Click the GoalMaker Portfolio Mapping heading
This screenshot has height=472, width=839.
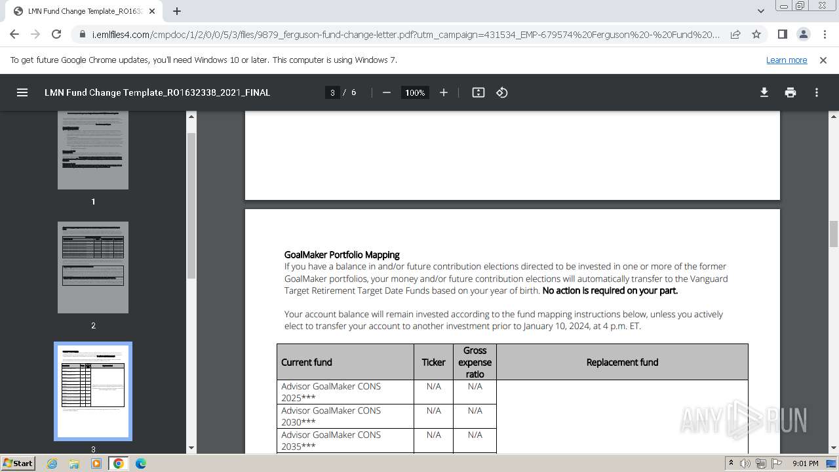[341, 254]
